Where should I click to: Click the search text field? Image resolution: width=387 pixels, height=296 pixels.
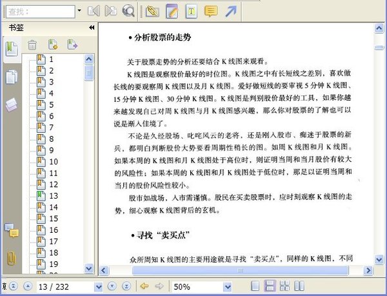click(x=41, y=12)
